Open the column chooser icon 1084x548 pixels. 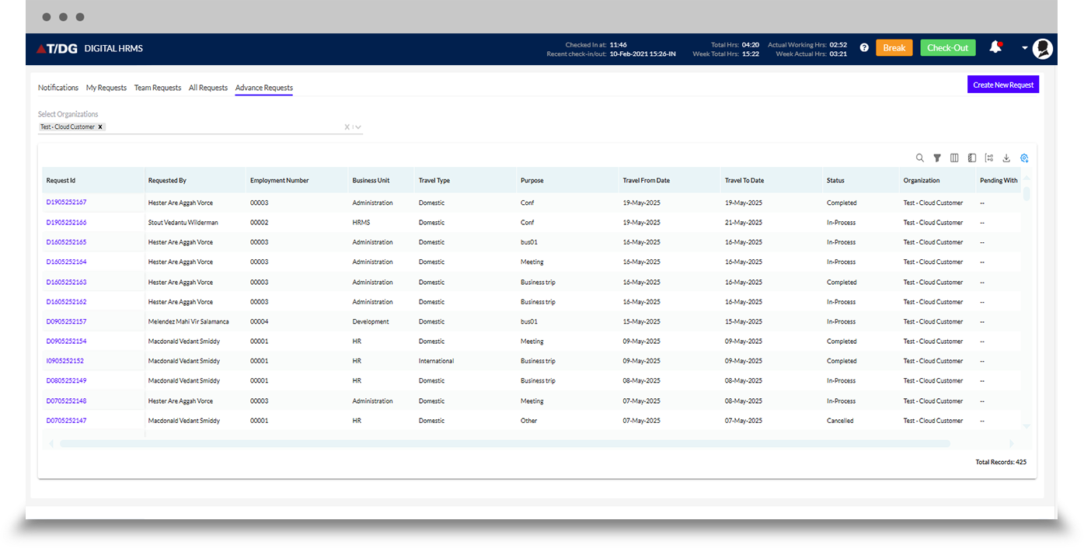(954, 158)
